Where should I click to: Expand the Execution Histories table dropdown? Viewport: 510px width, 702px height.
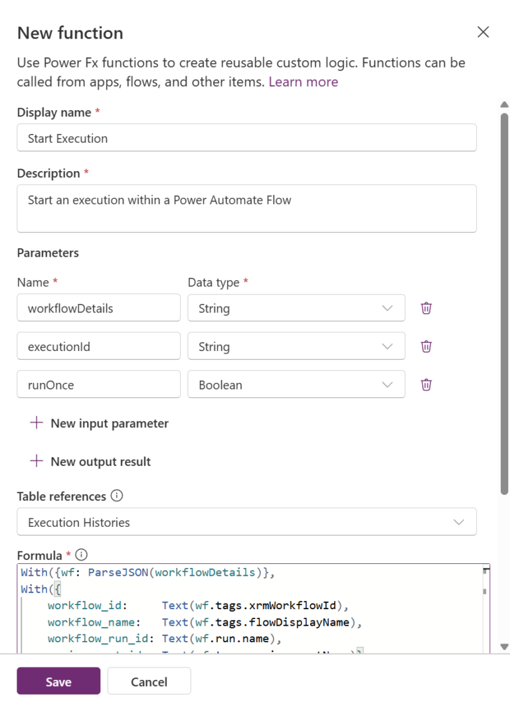click(459, 522)
